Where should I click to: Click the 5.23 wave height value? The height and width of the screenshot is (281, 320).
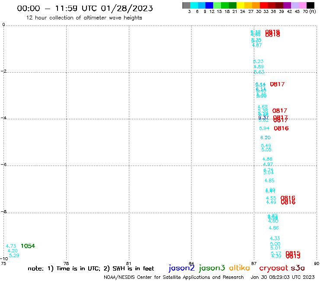coord(258,61)
